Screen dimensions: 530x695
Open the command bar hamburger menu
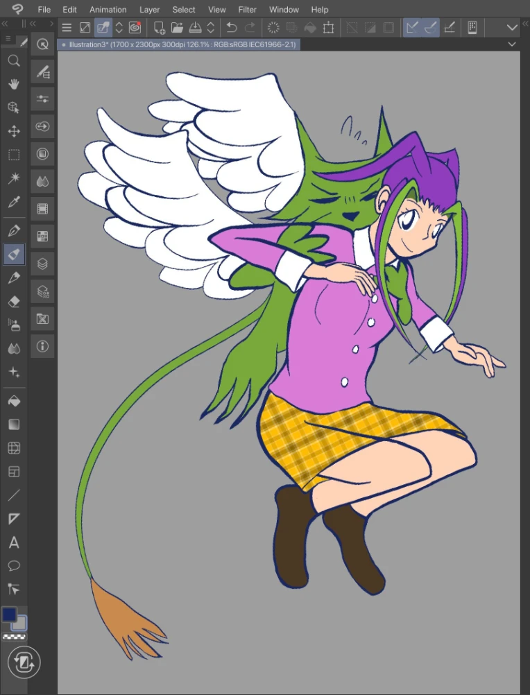(67, 28)
